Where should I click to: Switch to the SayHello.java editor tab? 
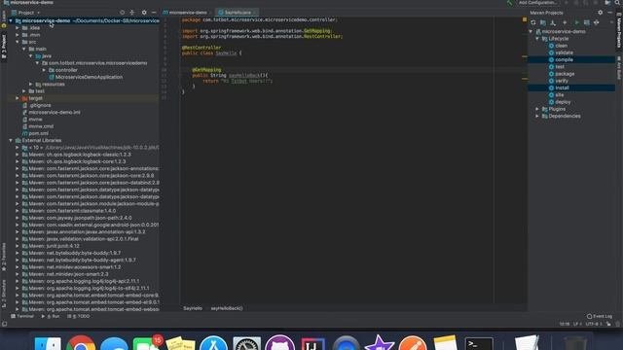(x=237, y=13)
